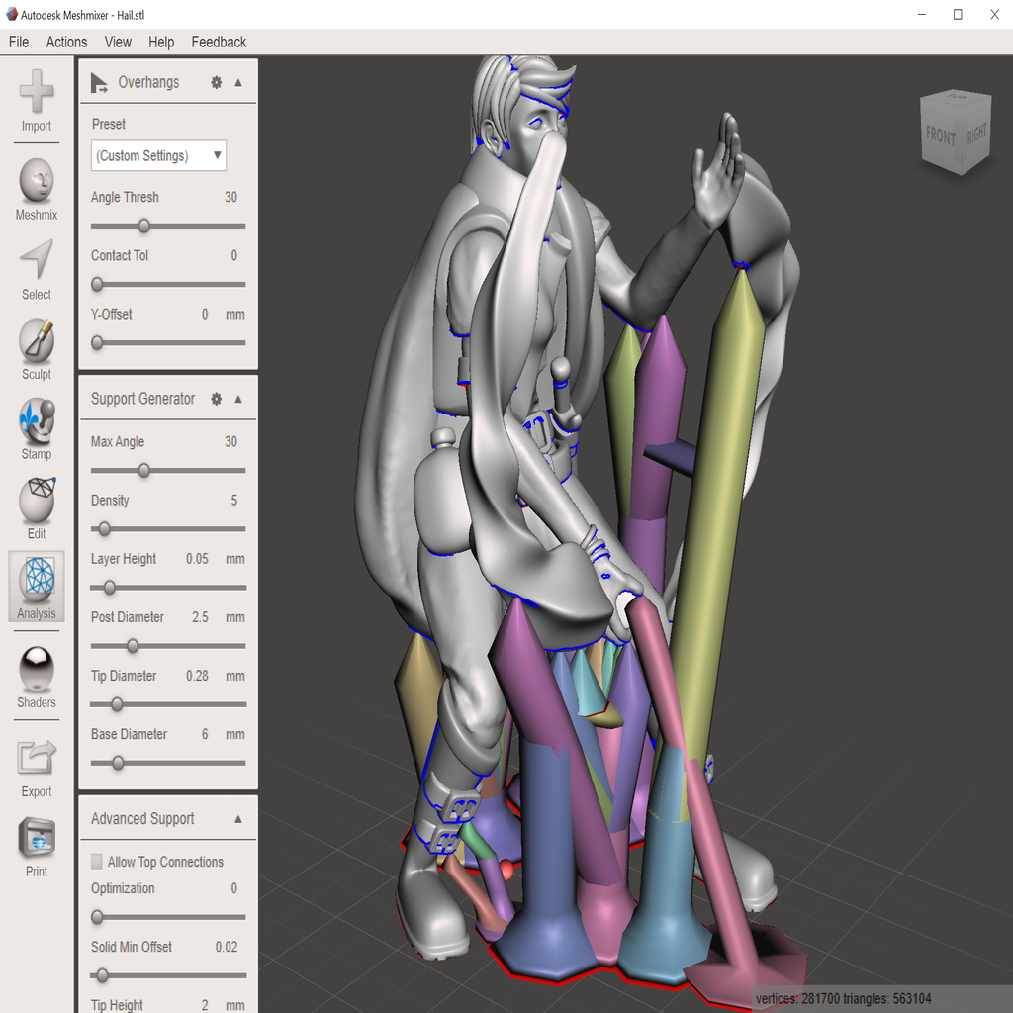
Task: Click the Contact Tol slider handle
Action: [x=97, y=284]
